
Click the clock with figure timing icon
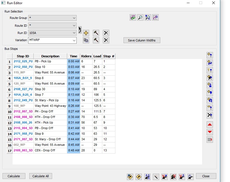(190, 177)
